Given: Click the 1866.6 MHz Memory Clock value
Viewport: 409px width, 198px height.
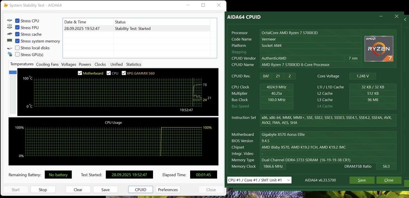Looking at the screenshot, I should [273, 166].
